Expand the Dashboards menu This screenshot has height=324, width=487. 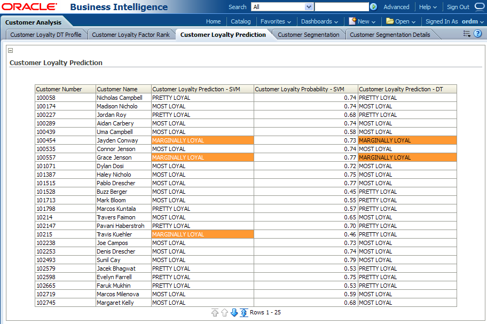(x=318, y=21)
